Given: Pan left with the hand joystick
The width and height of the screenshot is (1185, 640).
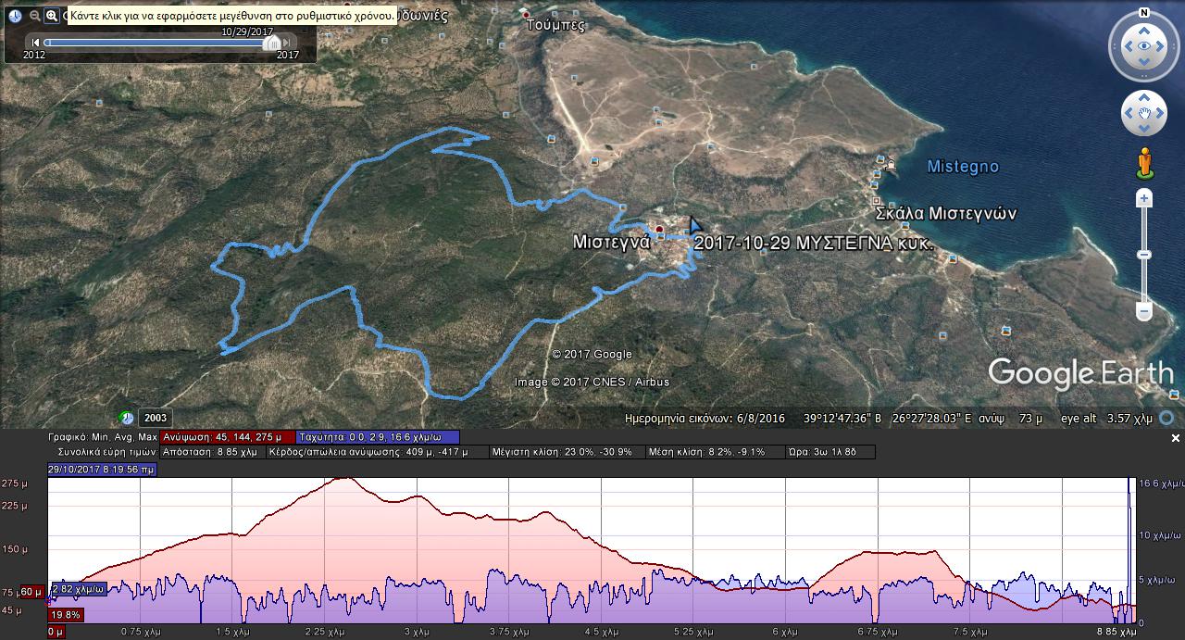Looking at the screenshot, I should [x=1128, y=114].
